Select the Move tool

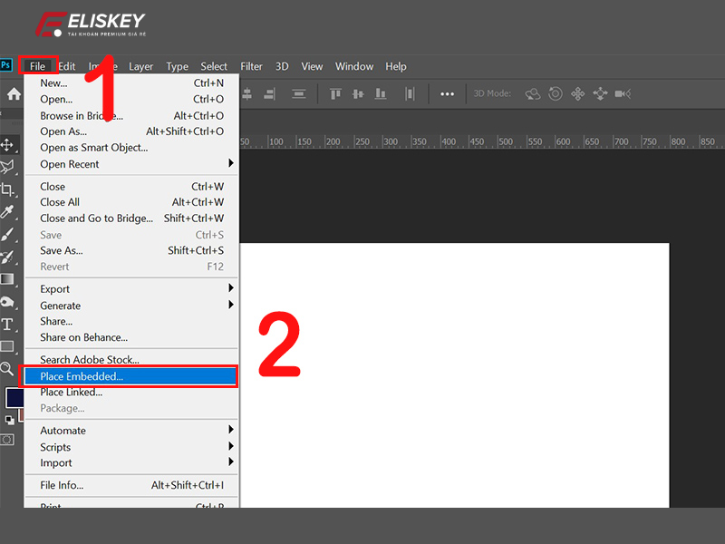click(10, 143)
